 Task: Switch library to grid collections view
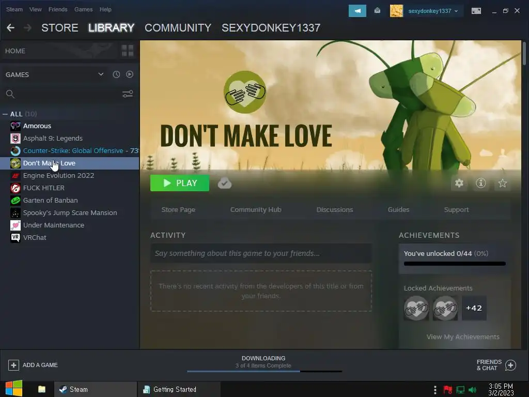(128, 51)
